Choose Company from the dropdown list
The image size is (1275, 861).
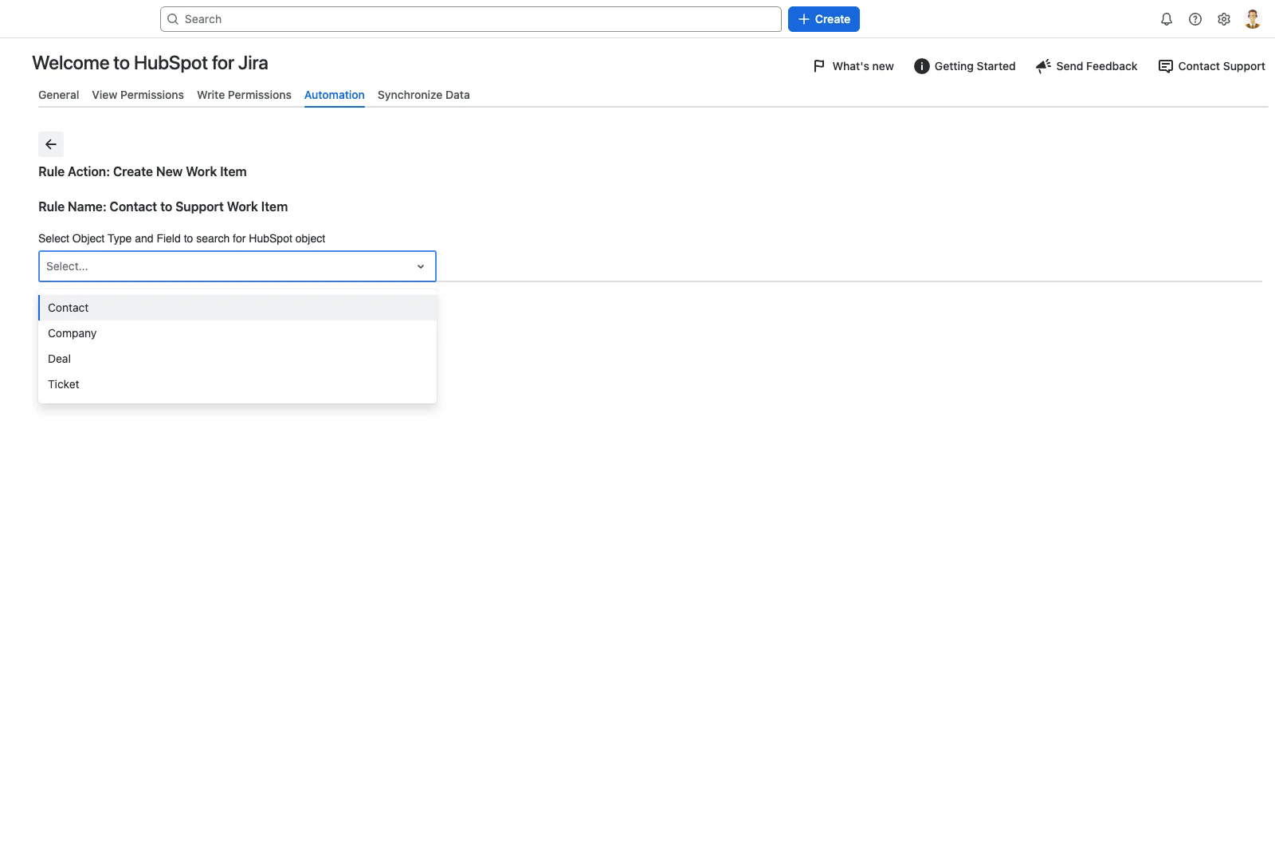coord(237,333)
